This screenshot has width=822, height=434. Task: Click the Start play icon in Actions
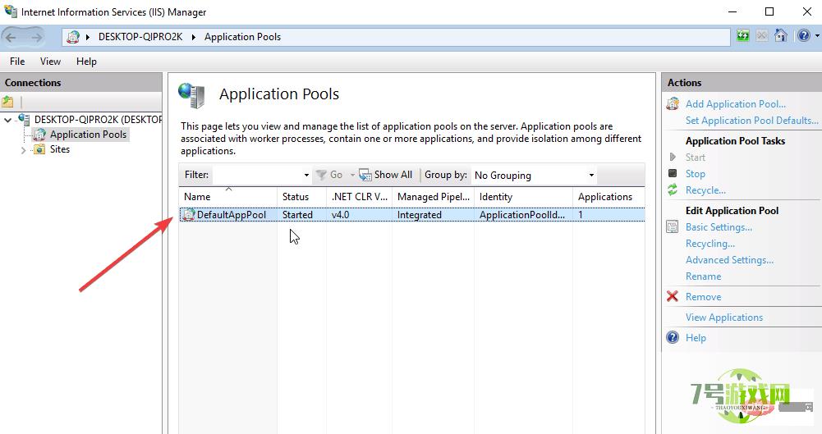[673, 157]
